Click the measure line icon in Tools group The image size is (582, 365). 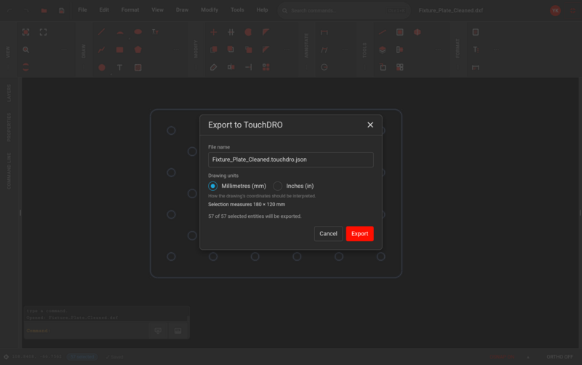[x=383, y=32]
